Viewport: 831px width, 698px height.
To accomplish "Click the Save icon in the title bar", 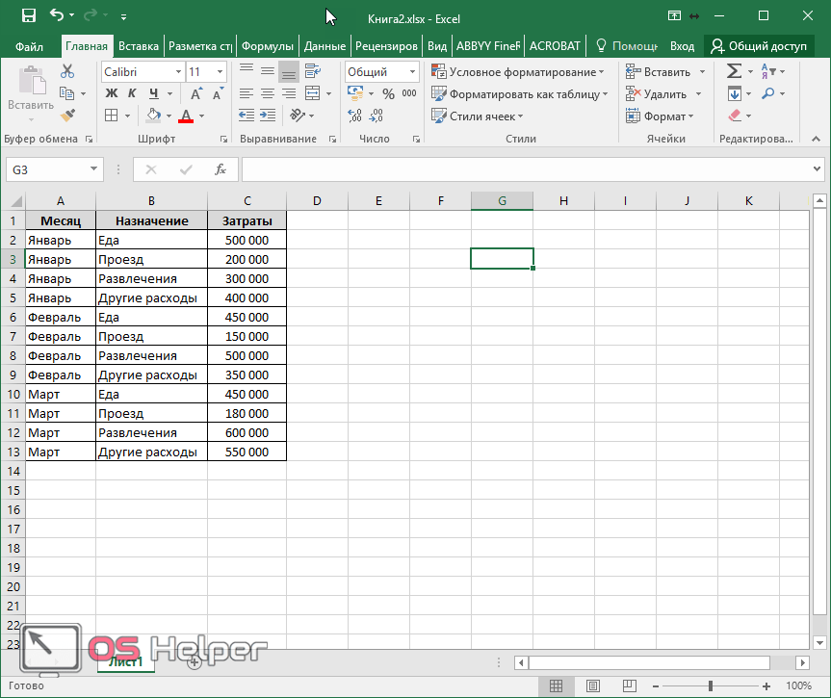I will [x=29, y=16].
